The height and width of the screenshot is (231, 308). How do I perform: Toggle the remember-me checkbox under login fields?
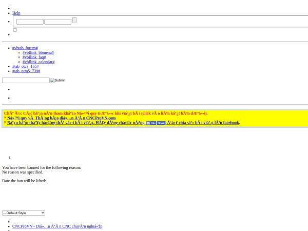(15, 30)
